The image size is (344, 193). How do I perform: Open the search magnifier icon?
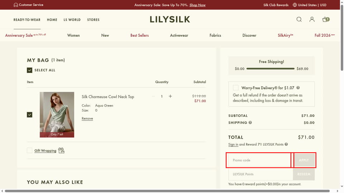(x=299, y=19)
